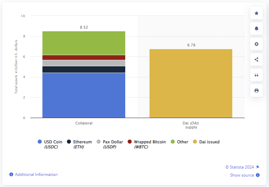Click the star favorite icon
The height and width of the screenshot is (187, 269).
[257, 13]
